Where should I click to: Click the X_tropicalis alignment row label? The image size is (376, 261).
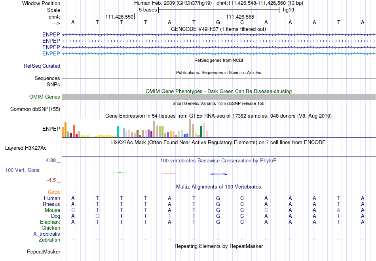tap(47, 234)
